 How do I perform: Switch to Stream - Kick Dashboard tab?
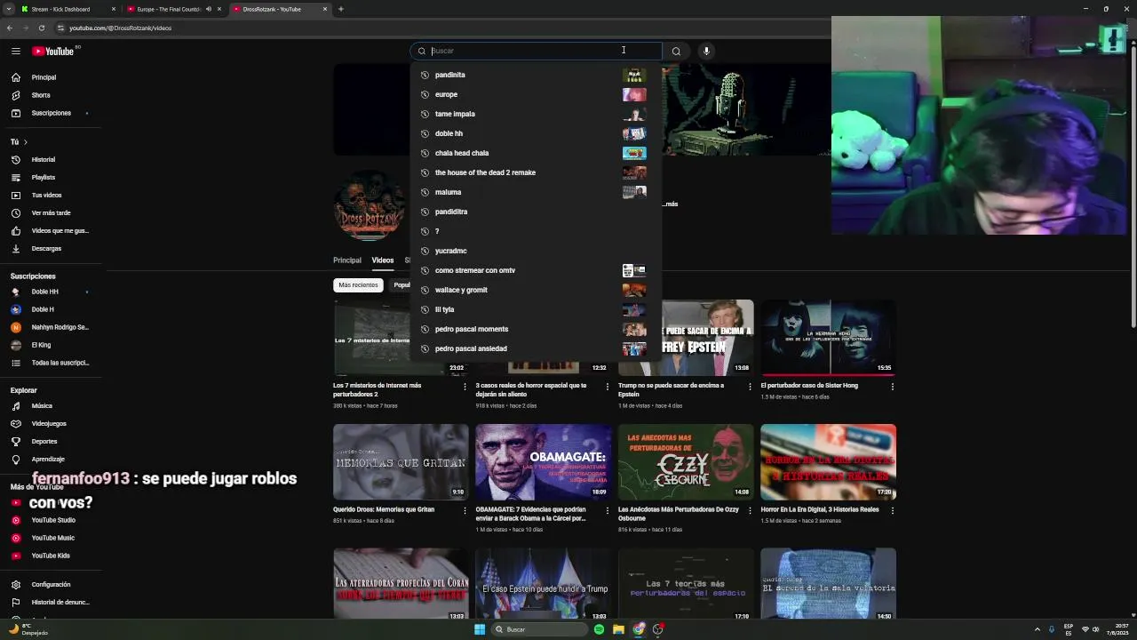click(67, 9)
